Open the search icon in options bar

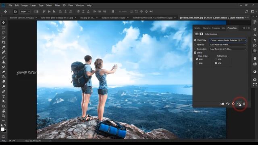(x=246, y=12)
